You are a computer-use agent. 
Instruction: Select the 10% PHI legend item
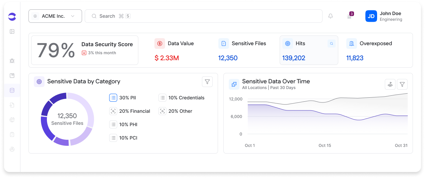pyautogui.click(x=123, y=124)
